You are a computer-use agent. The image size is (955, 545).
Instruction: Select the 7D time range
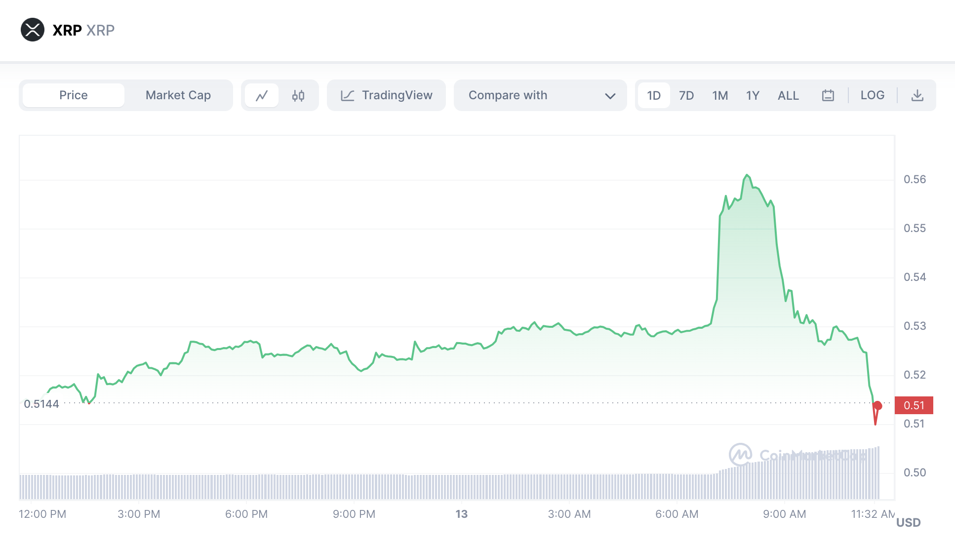[686, 95]
